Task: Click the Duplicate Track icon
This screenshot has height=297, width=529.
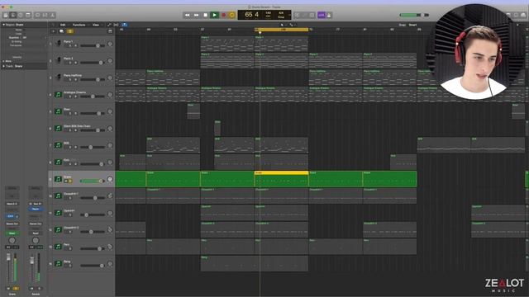Action: (x=61, y=31)
